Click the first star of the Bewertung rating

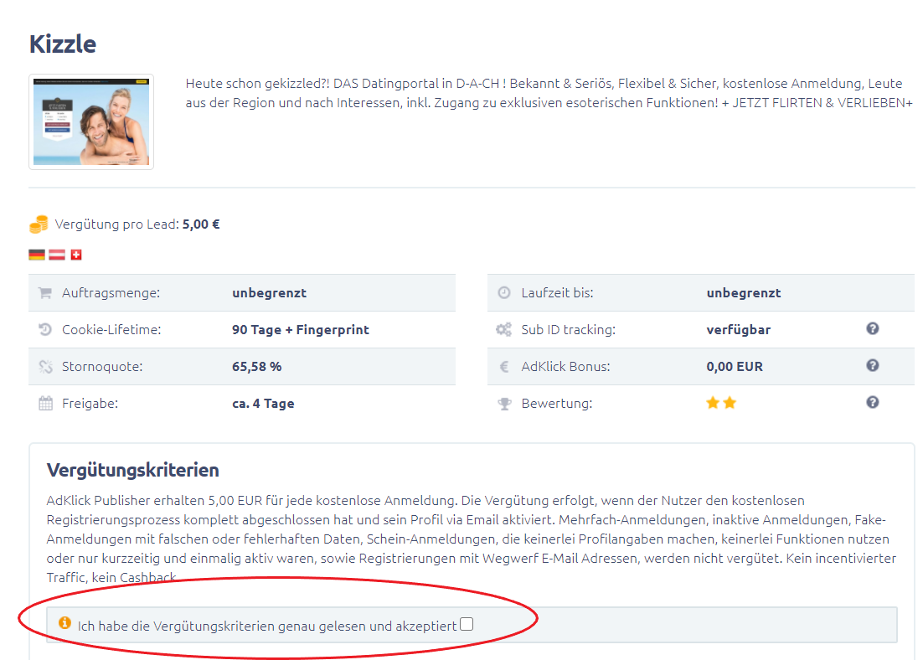coord(713,403)
